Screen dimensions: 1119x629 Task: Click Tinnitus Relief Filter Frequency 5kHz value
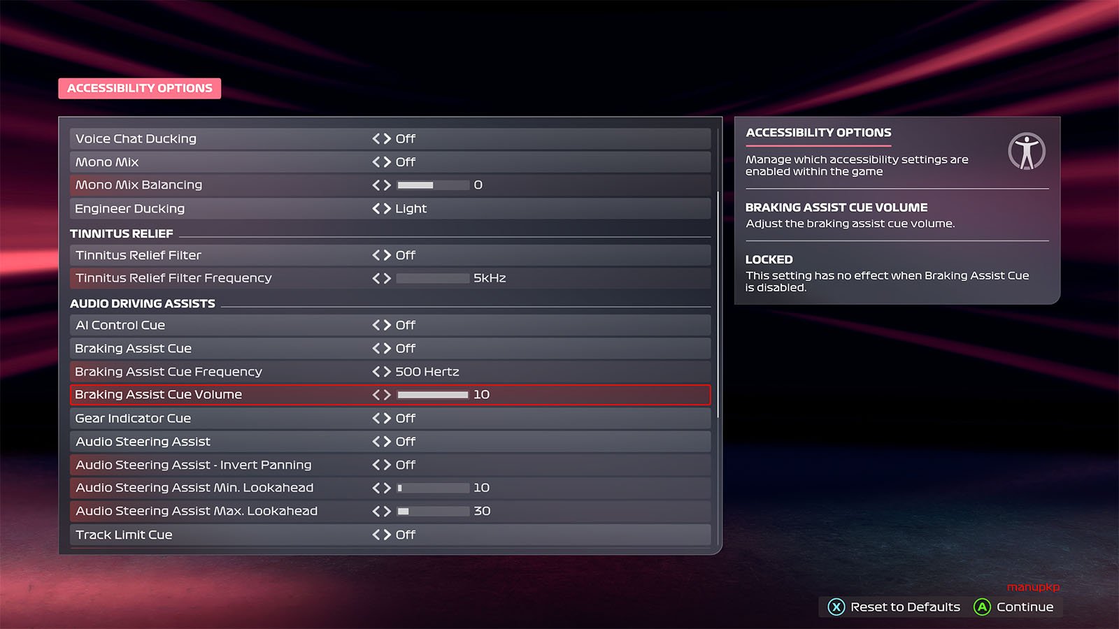[490, 278]
